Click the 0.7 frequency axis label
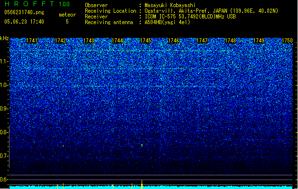This screenshot has height=189, width=298. pos(4,156)
